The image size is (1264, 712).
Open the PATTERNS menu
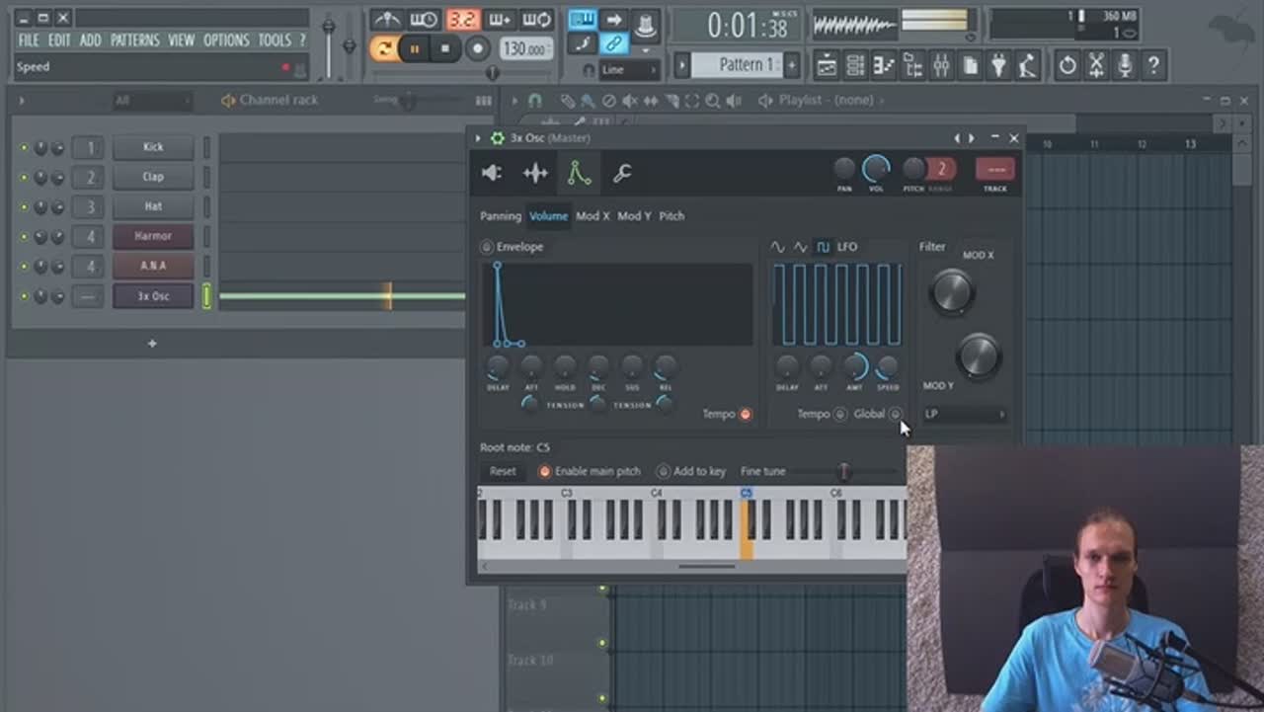(x=134, y=40)
